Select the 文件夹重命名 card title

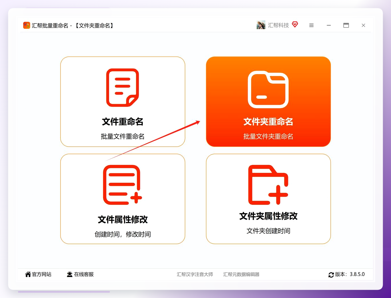(x=268, y=122)
